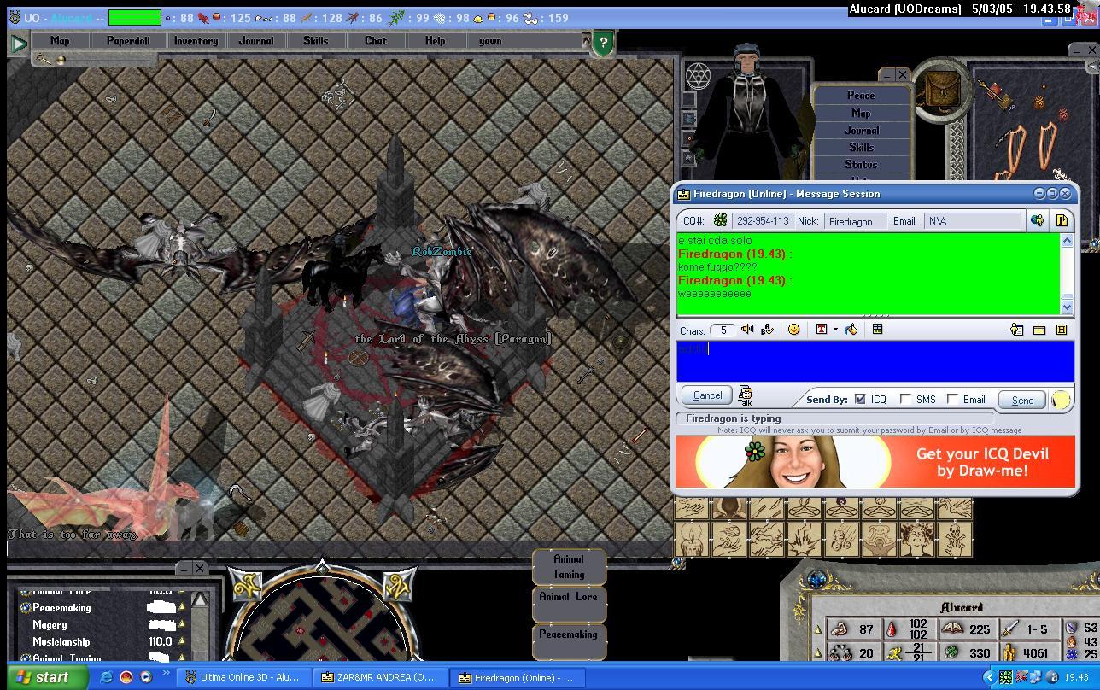1100x690 pixels.
Task: Click the yellow window-mode icon in ICQ toolbar
Action: [1039, 330]
